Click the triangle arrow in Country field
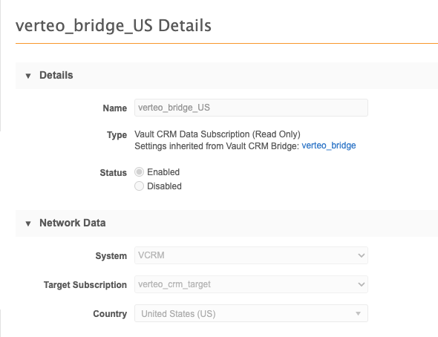 [x=358, y=313]
